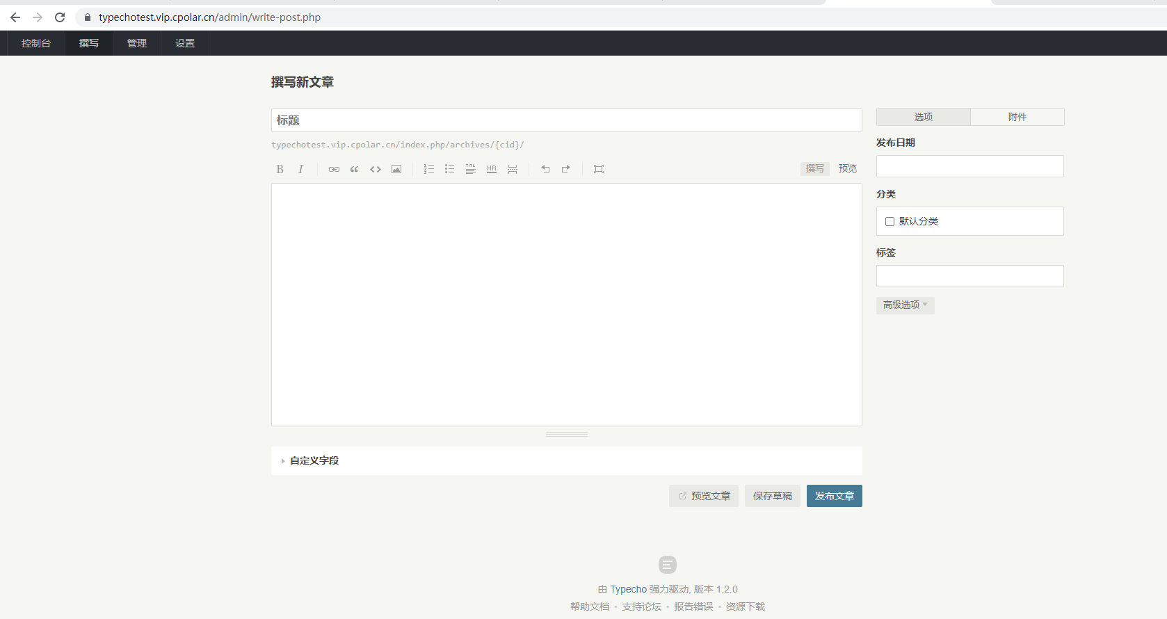
Task: Open the 资源下载 resources download link
Action: (x=746, y=606)
